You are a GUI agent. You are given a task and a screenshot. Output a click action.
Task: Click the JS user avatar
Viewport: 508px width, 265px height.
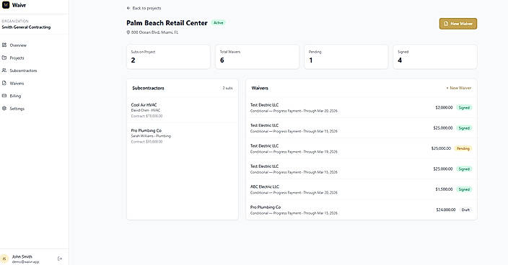tap(4, 259)
